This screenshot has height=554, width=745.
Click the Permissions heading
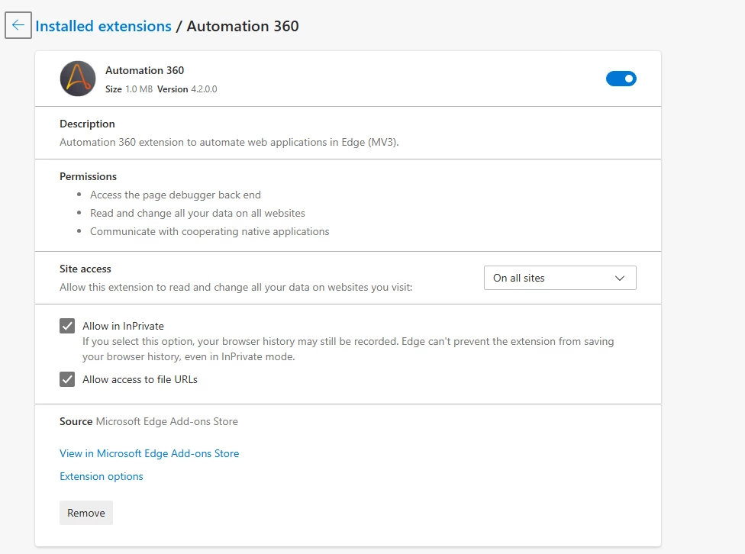[x=88, y=176]
